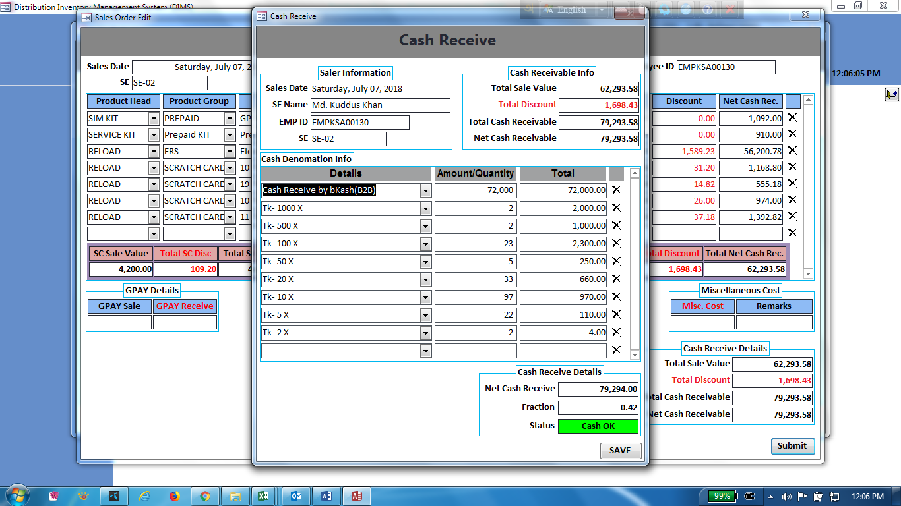Viewport: 901px width, 506px height.
Task: Click the EMP ID field EMPKSA00130 in Cash Receive
Action: point(359,123)
